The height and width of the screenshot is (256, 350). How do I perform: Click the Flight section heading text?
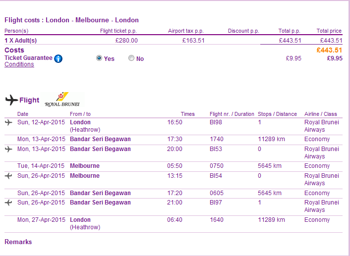(x=29, y=100)
